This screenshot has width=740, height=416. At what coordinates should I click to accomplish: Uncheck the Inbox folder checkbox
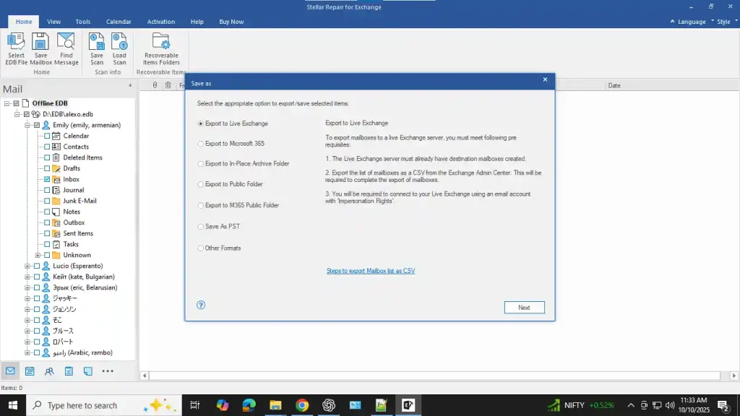tap(47, 179)
